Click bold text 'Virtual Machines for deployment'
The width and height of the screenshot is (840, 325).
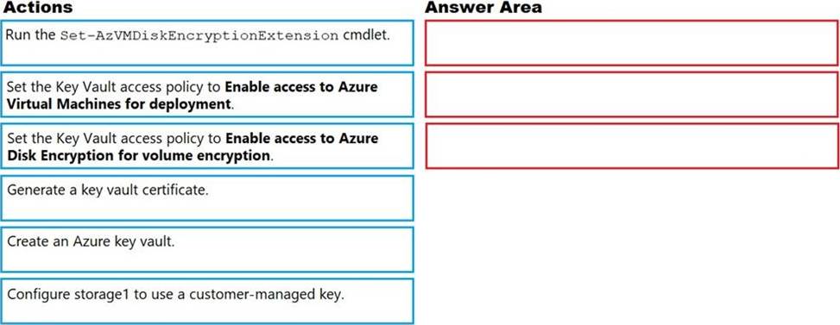click(x=119, y=103)
